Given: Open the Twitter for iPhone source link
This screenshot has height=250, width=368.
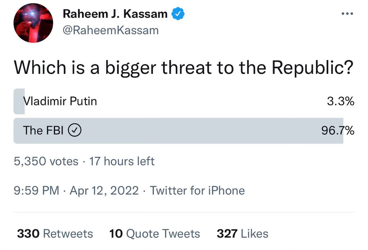Looking at the screenshot, I should tap(197, 190).
